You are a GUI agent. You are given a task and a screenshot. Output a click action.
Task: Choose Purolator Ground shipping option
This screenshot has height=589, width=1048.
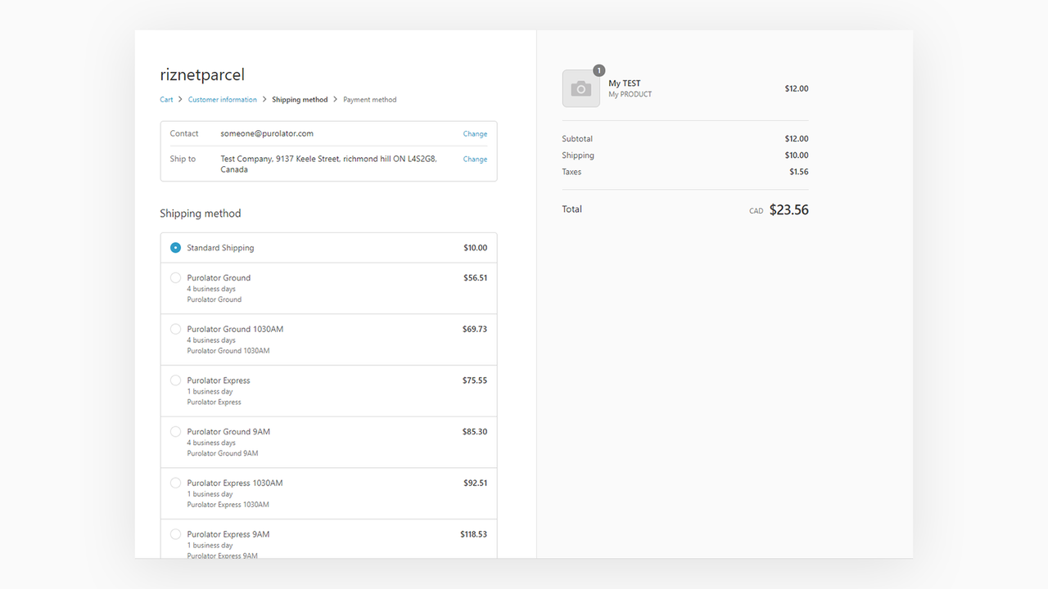click(x=175, y=277)
